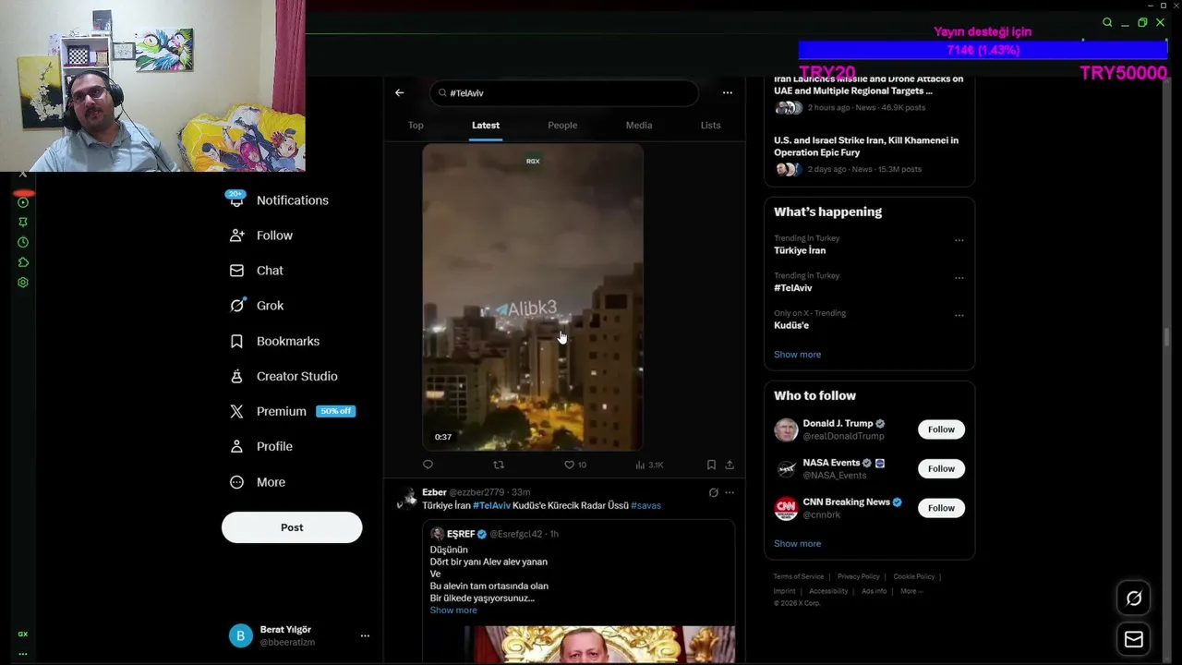Viewport: 1182px width, 665px height.
Task: Open options for Kudüs'e trend
Action: [959, 315]
